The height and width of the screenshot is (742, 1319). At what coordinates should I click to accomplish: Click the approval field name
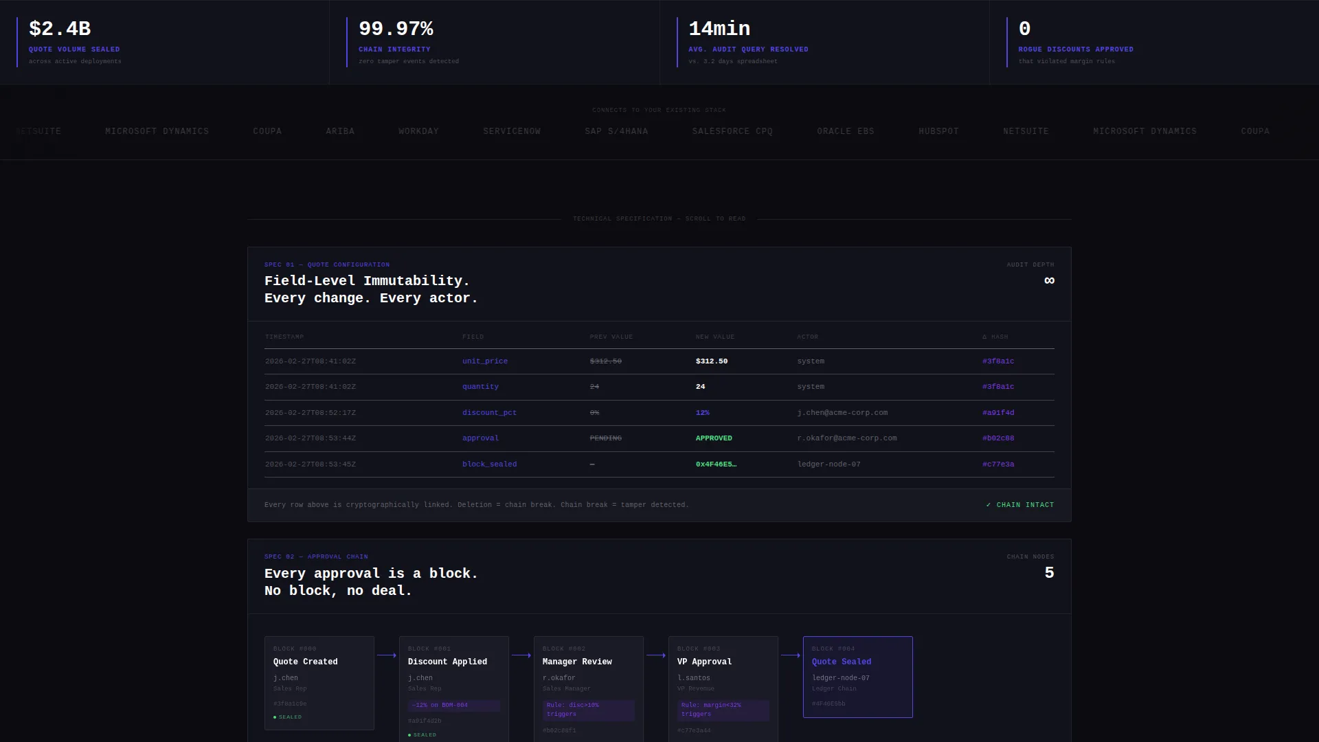[480, 438]
